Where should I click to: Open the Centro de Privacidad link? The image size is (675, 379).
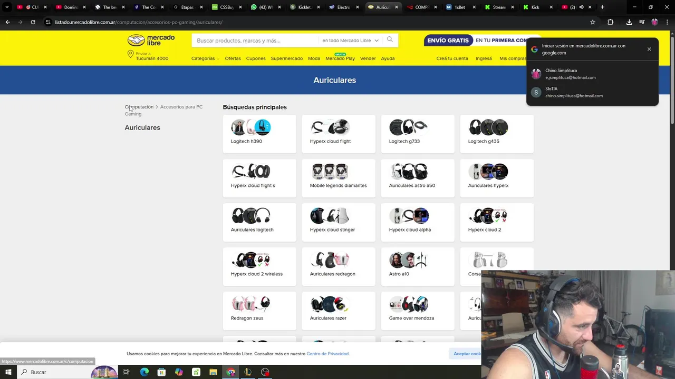(327, 354)
